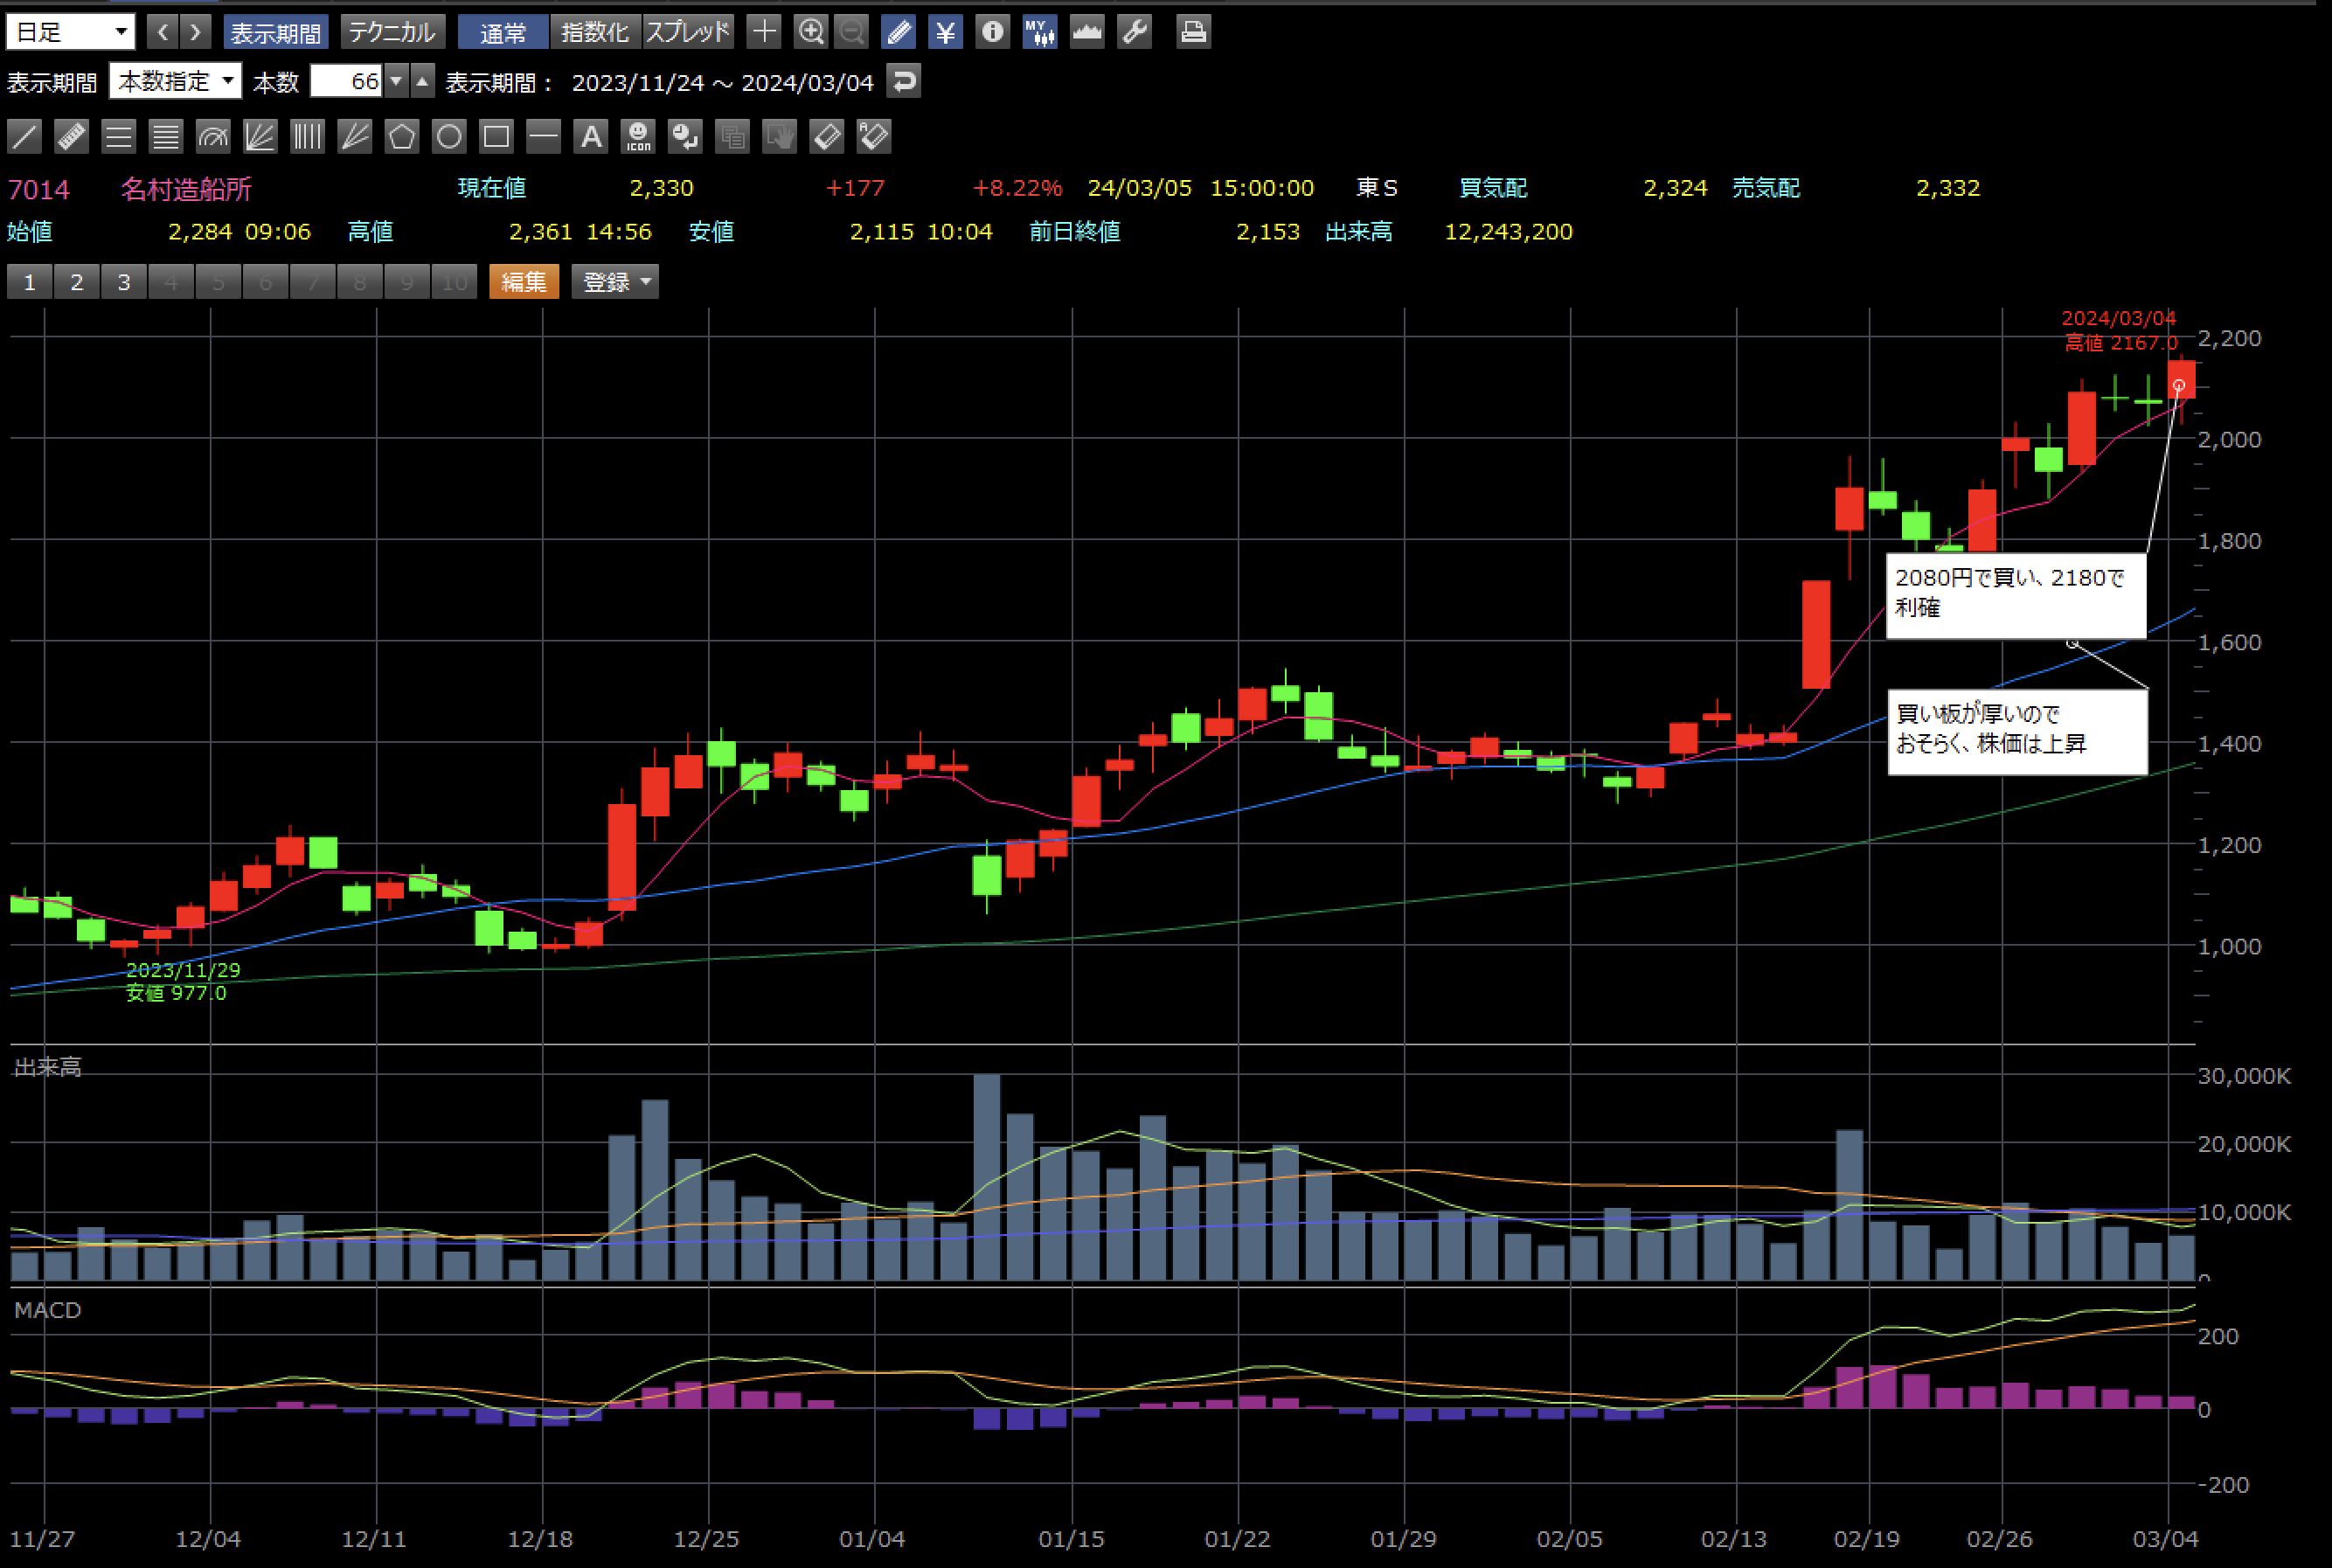Select chart preset tab 2
Screen dimensions: 2332x1568
coord(77,282)
